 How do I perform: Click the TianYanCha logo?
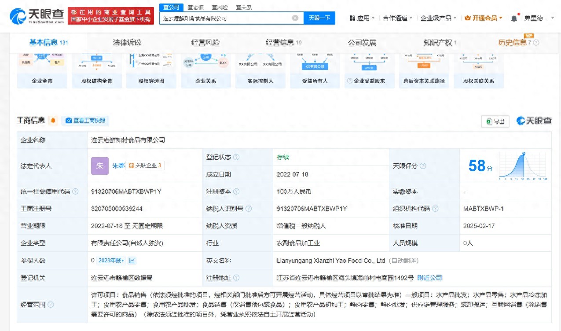pyautogui.click(x=37, y=15)
